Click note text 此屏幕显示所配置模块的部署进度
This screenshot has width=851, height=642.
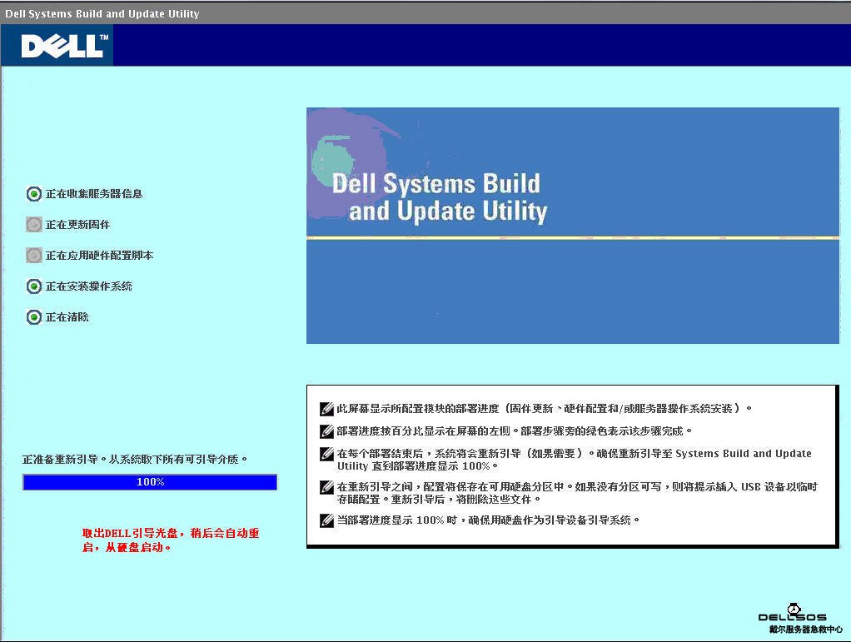tap(545, 408)
